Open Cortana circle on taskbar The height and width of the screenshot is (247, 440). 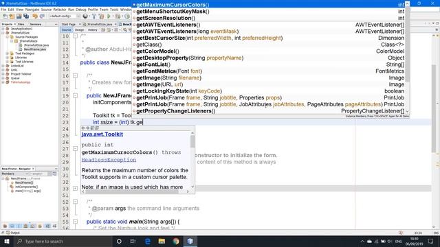pyautogui.click(x=119, y=241)
